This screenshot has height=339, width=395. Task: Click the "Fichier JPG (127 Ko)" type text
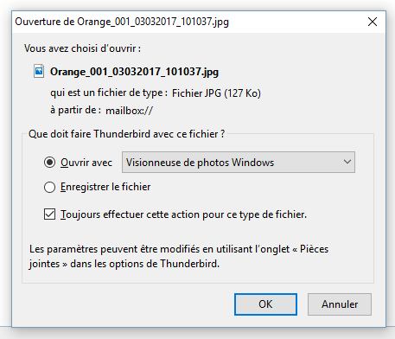click(216, 93)
